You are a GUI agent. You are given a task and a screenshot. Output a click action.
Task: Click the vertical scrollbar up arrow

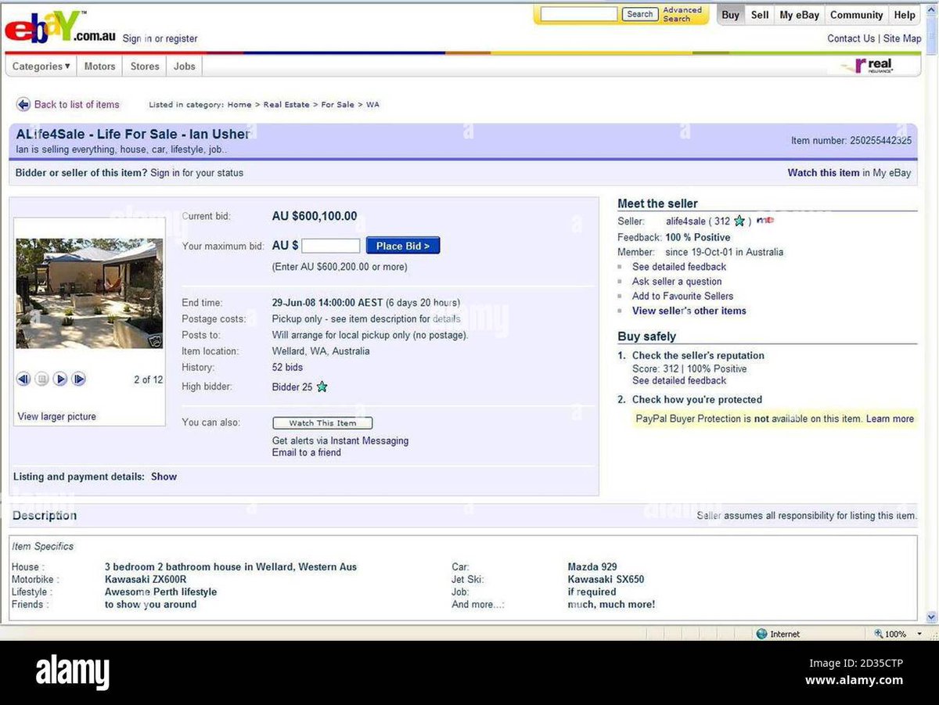[x=931, y=9]
